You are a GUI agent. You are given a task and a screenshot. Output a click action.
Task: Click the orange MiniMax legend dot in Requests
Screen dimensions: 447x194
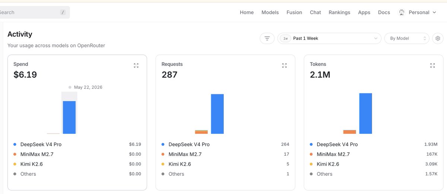pos(163,154)
